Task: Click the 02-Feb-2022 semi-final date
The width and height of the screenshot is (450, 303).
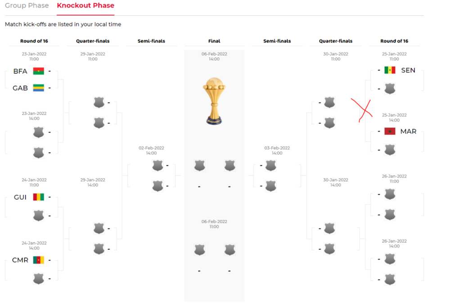Action: tap(151, 150)
